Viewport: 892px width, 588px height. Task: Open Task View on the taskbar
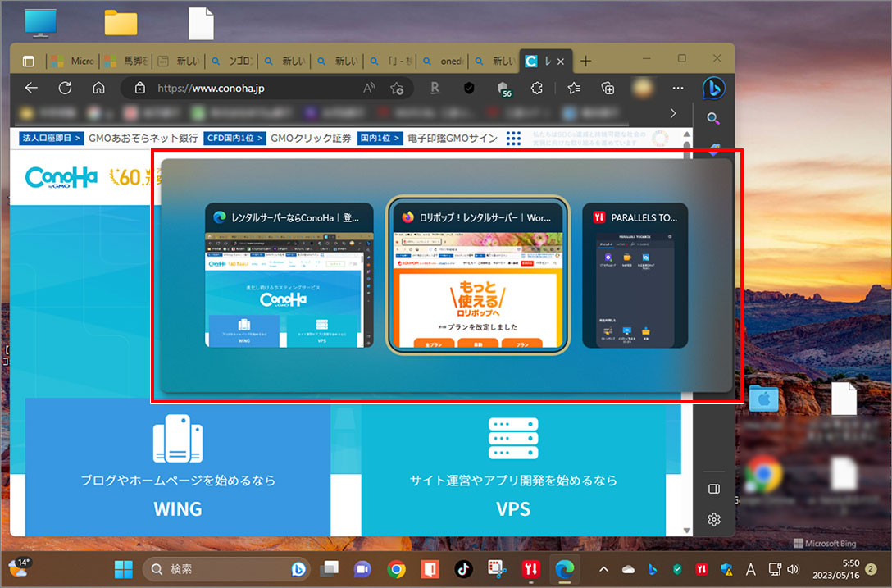(x=329, y=568)
